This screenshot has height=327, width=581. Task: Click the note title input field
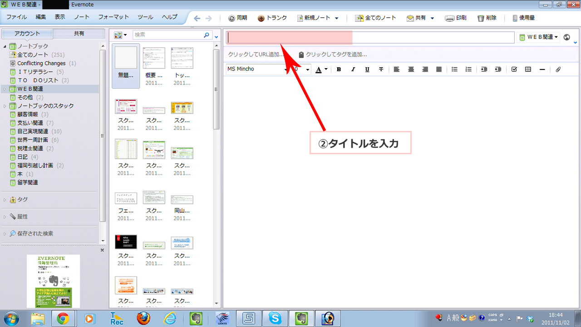click(x=370, y=37)
